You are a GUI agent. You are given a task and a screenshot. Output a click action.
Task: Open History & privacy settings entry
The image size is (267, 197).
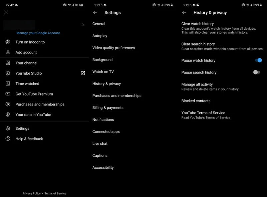106,84
